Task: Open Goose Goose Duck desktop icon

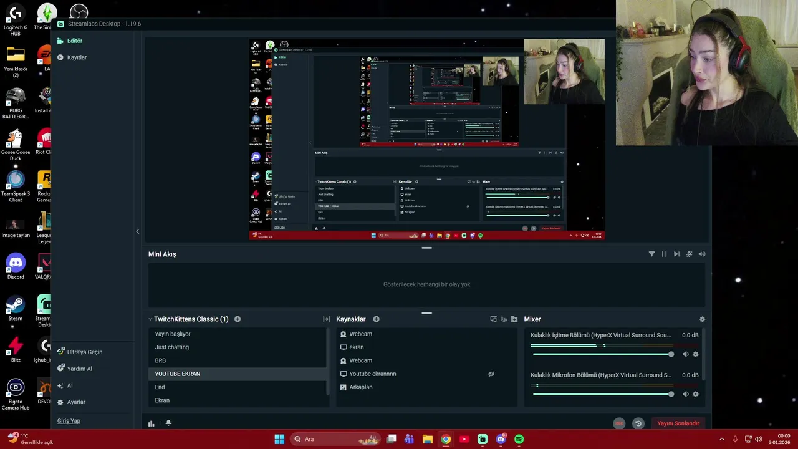Action: point(16,145)
